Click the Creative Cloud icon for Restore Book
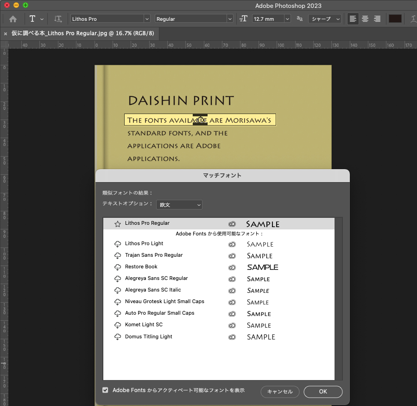The image size is (417, 406). [x=232, y=267]
